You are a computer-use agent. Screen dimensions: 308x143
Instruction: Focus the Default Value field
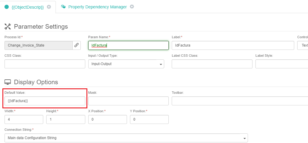45,101
